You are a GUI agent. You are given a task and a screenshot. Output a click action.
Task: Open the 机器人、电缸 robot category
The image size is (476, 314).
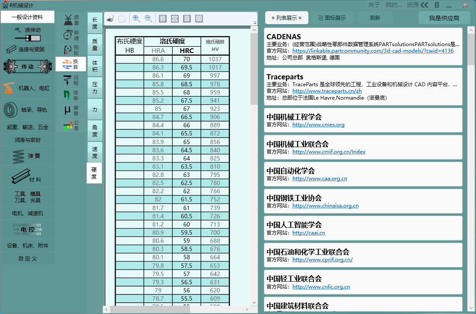pos(28,88)
